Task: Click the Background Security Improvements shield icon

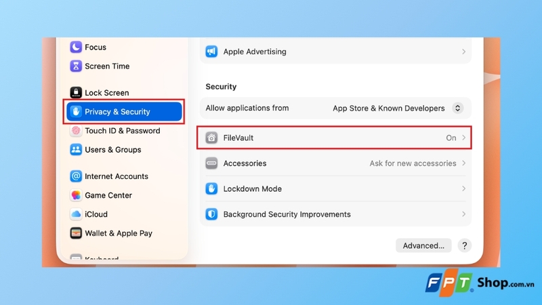Action: tap(211, 214)
